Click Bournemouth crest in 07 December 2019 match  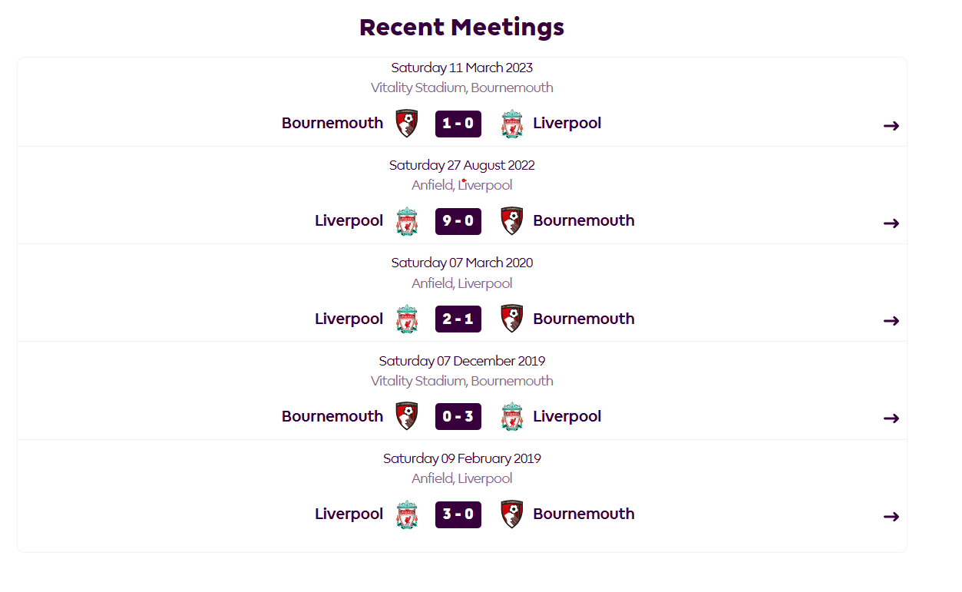click(407, 416)
